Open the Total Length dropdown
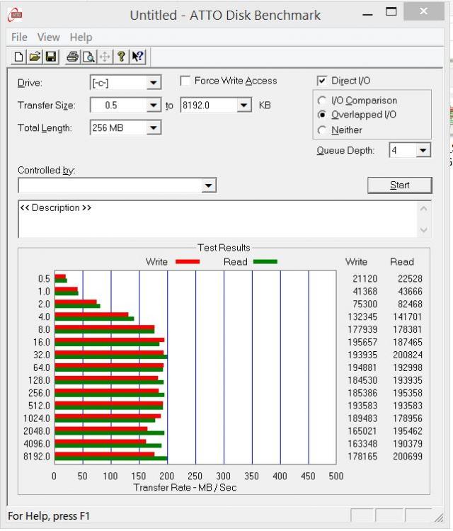Image resolution: width=453 pixels, height=531 pixels. [x=154, y=128]
